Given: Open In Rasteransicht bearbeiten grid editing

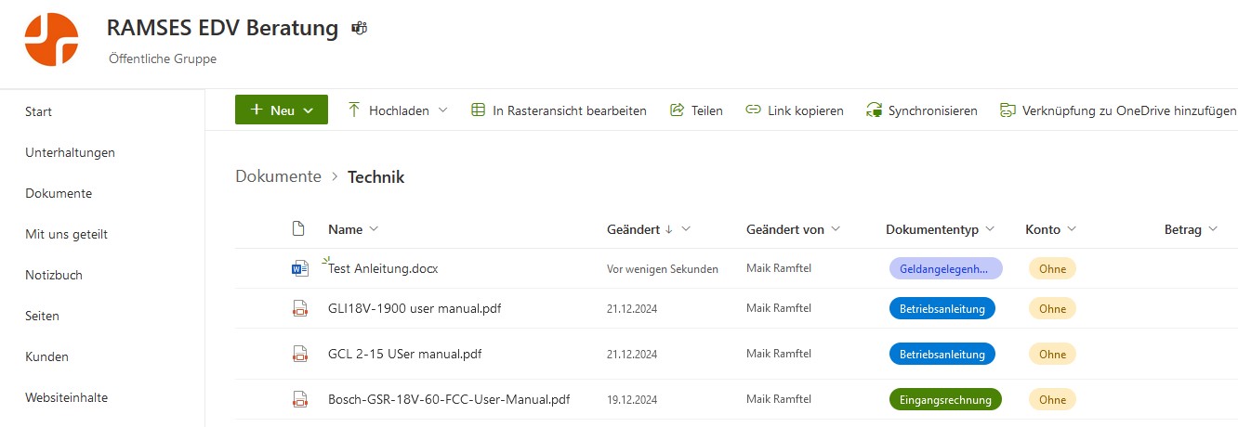Looking at the screenshot, I should [x=559, y=110].
